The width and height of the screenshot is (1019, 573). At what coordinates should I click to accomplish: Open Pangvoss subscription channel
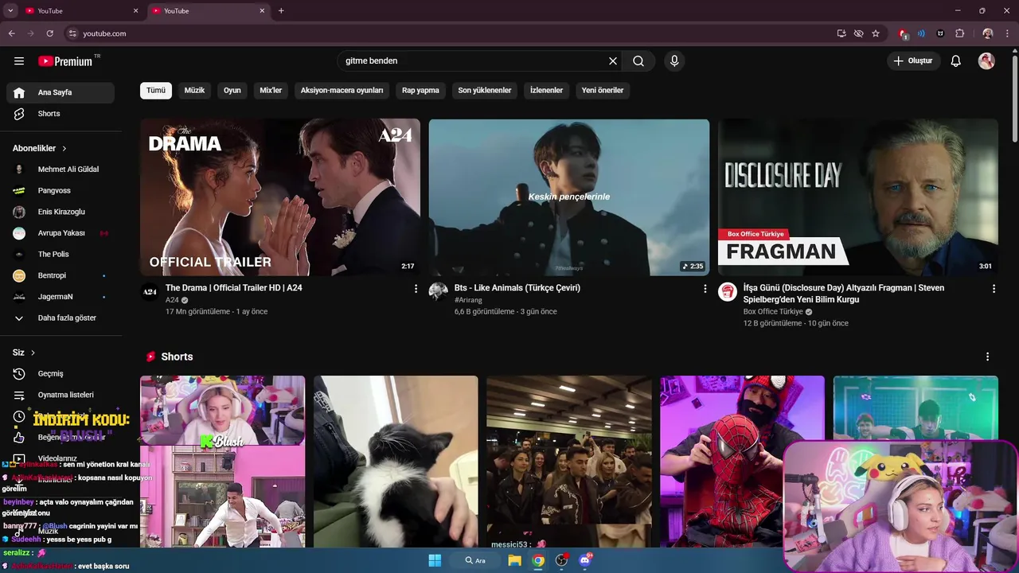coord(61,191)
